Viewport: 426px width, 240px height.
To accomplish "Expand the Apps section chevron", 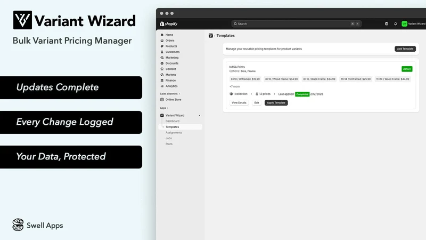I will click(x=168, y=108).
